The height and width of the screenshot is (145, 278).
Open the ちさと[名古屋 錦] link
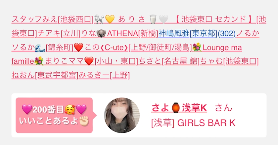(169, 61)
